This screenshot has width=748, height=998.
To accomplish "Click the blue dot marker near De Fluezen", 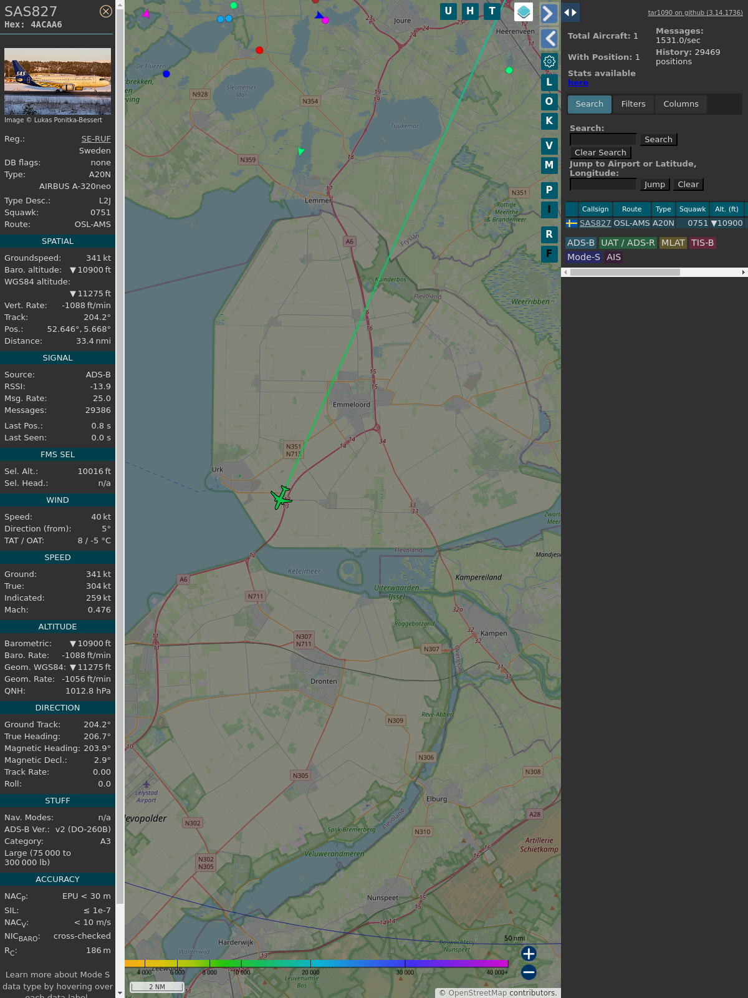I will [166, 74].
